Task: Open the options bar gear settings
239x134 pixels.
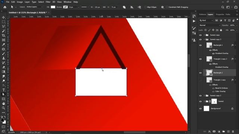Action: click(x=162, y=7)
